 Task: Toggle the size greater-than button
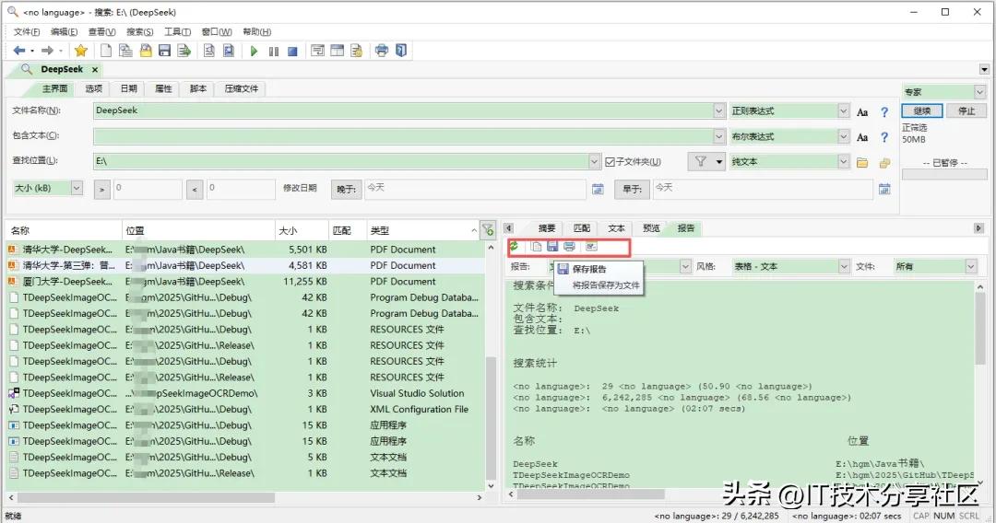click(101, 189)
